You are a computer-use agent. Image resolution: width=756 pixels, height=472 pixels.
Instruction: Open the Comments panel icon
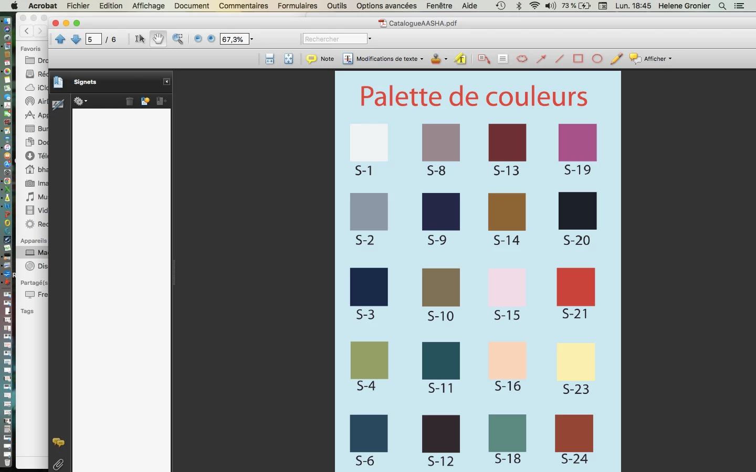tap(58, 443)
